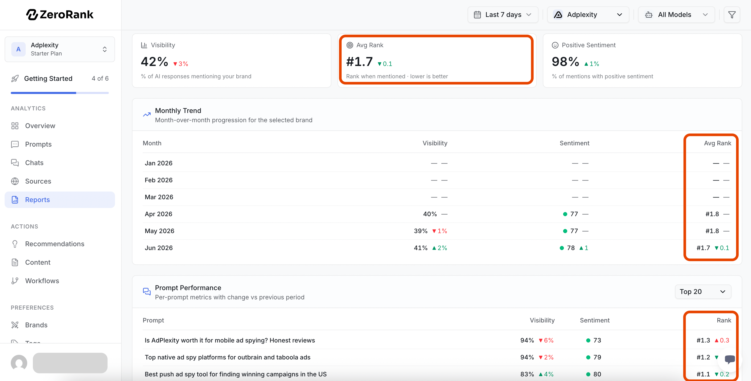Viewport: 751px width, 381px height.
Task: Click the Chats bubbles icon
Action: tap(15, 163)
